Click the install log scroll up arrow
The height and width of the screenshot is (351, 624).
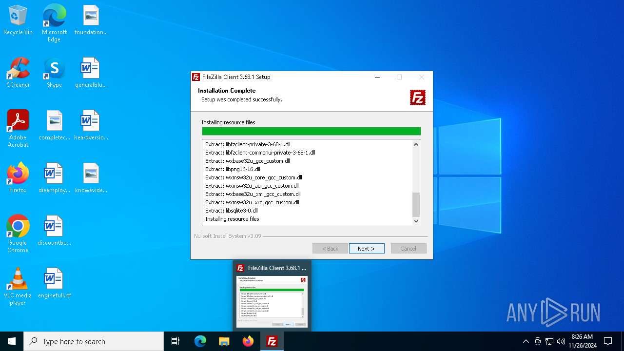[416, 144]
